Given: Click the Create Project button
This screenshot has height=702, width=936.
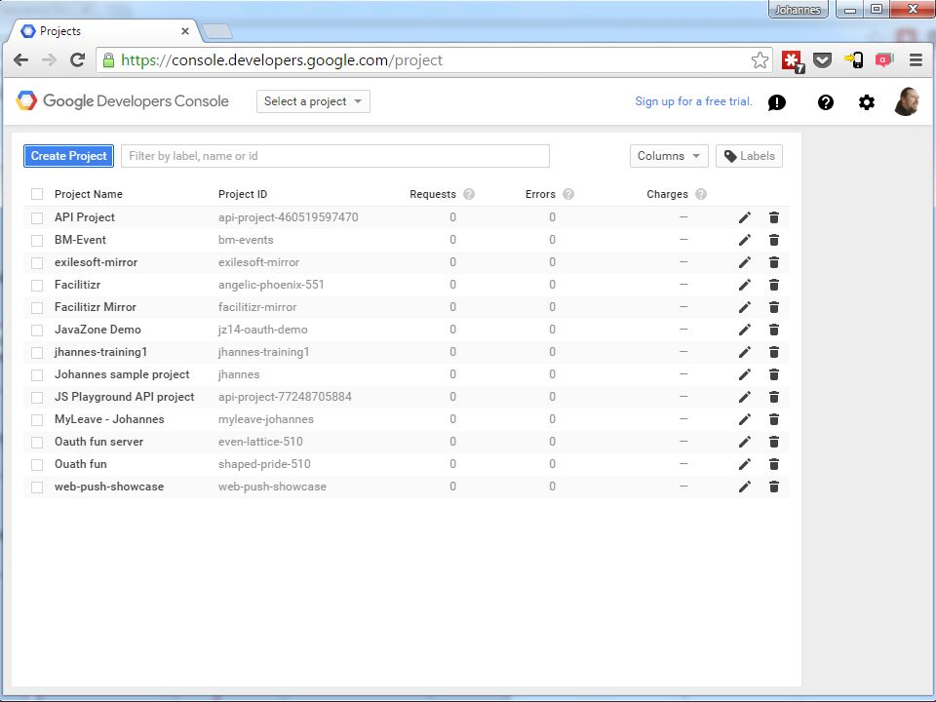Looking at the screenshot, I should click(x=68, y=156).
